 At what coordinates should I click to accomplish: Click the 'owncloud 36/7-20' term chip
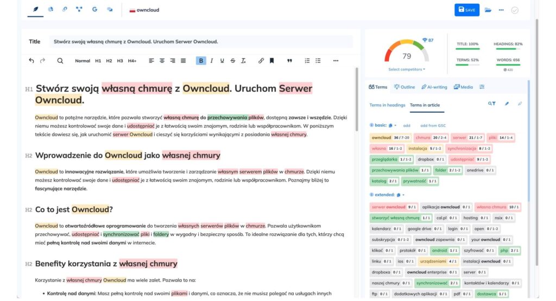pyautogui.click(x=390, y=137)
